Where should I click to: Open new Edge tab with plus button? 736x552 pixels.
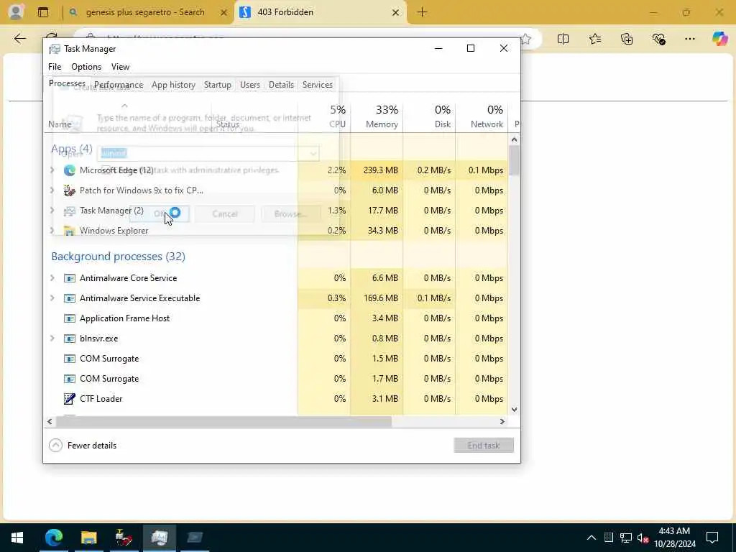tap(422, 12)
